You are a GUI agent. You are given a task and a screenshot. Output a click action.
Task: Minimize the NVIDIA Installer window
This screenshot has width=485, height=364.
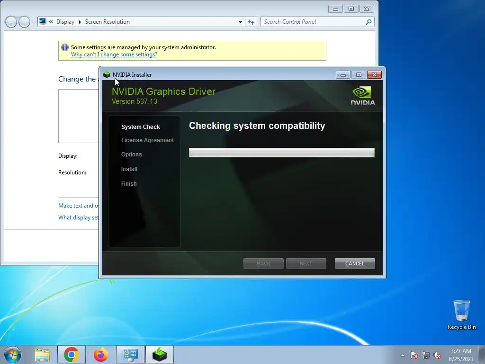[343, 74]
